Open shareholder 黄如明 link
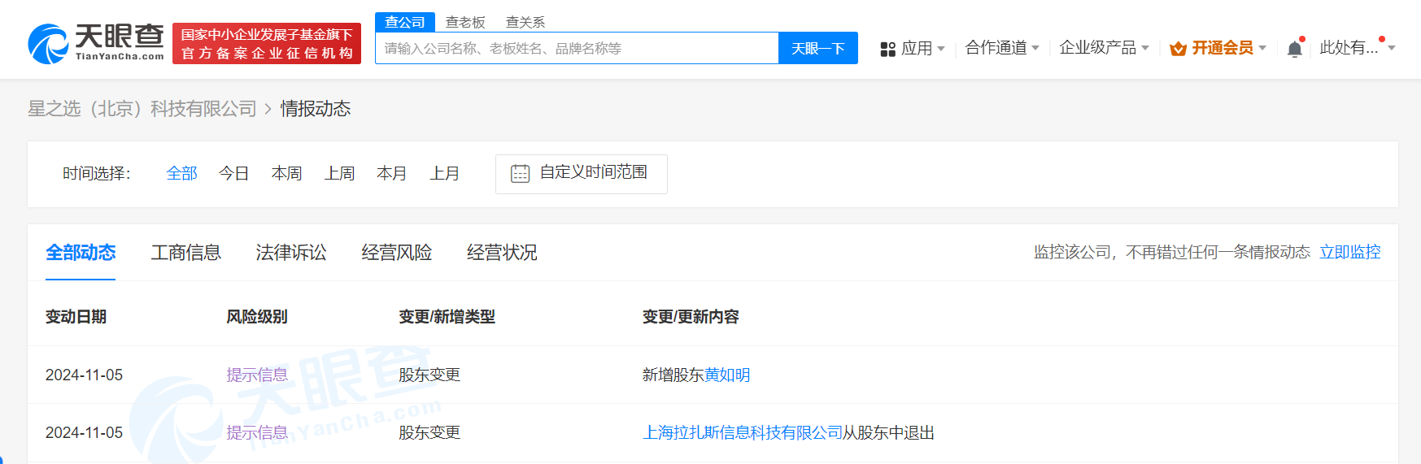The width and height of the screenshot is (1421, 464). 727,375
